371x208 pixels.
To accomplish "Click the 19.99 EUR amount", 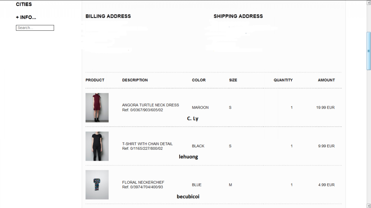I will [x=325, y=107].
